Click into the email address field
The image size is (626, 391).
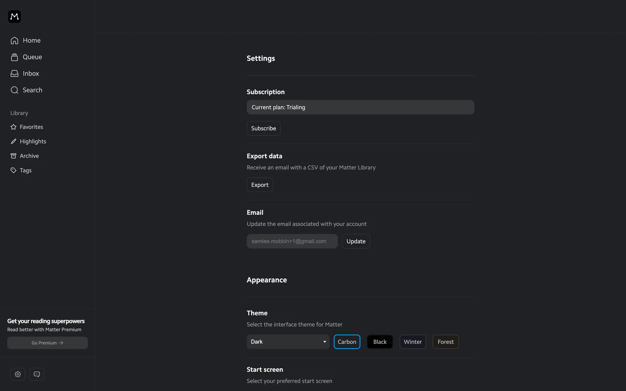[292, 241]
